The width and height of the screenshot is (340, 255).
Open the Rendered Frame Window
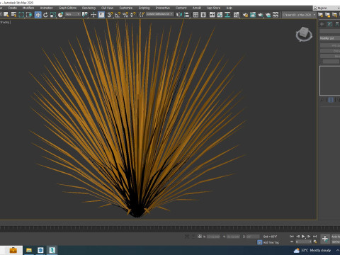point(253,15)
